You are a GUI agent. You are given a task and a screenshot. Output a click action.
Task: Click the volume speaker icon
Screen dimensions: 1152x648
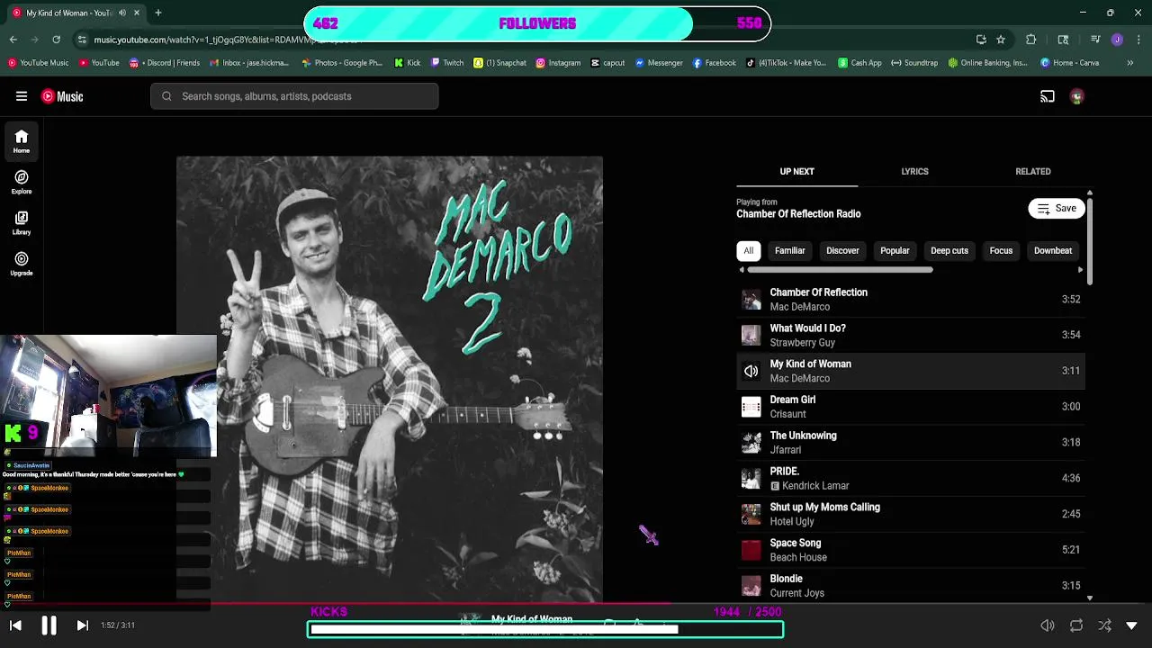tap(1048, 625)
